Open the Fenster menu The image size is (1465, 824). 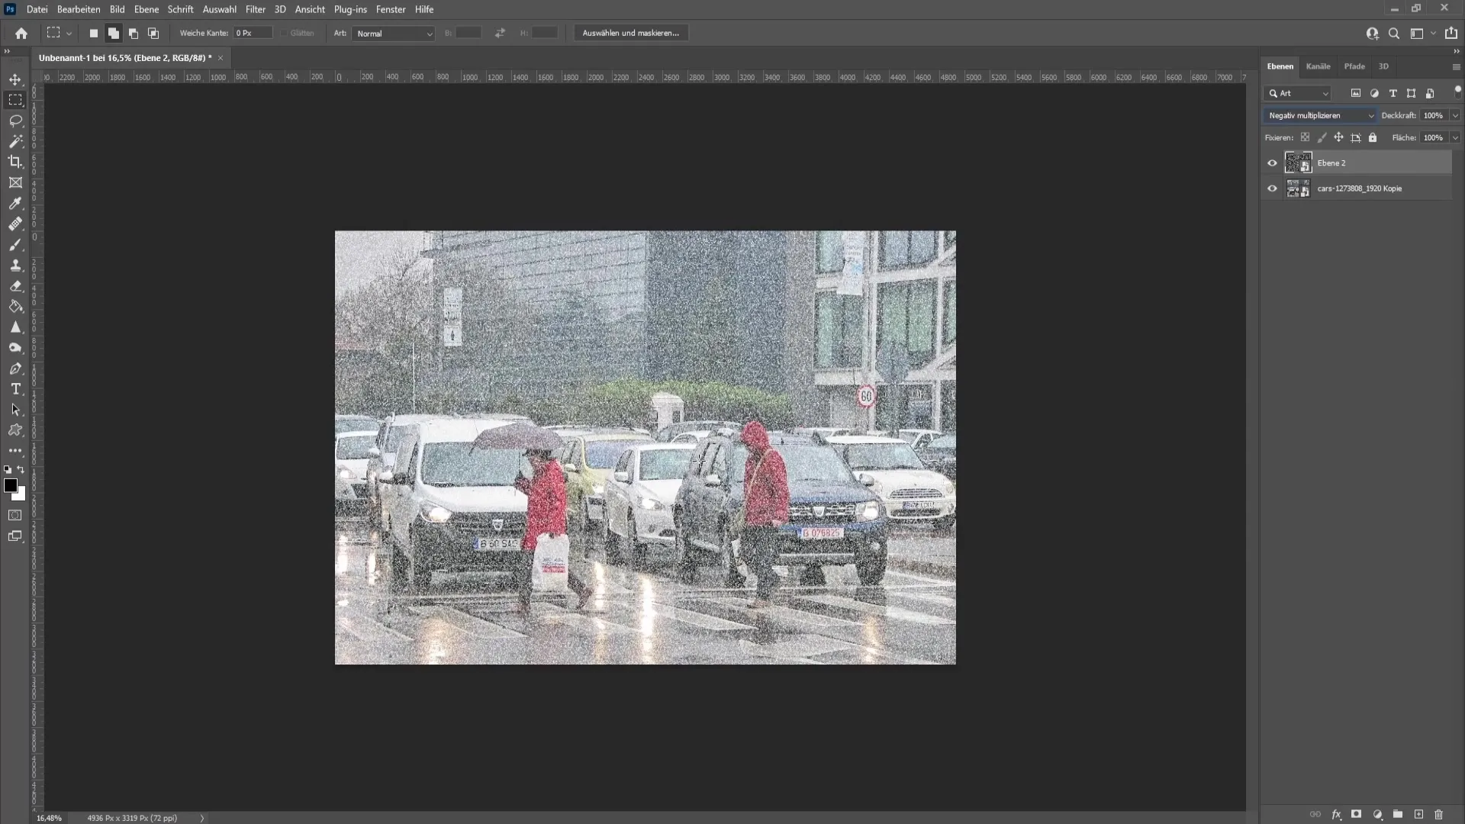pos(391,9)
